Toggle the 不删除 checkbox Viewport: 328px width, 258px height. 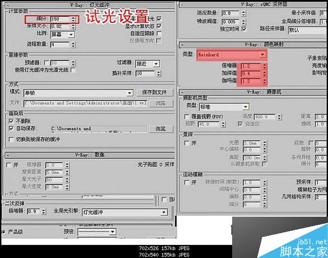[x=11, y=121]
